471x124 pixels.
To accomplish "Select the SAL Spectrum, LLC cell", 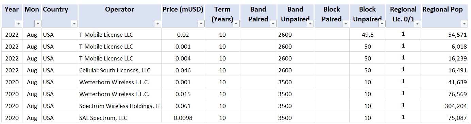I will point(120,118).
